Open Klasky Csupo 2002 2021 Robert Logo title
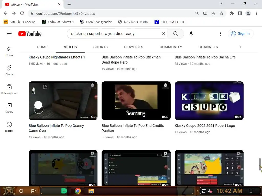The height and width of the screenshot is (196, 262). [205, 126]
